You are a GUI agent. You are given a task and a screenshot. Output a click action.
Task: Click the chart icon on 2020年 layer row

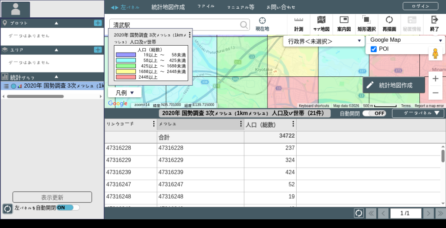click(x=20, y=86)
